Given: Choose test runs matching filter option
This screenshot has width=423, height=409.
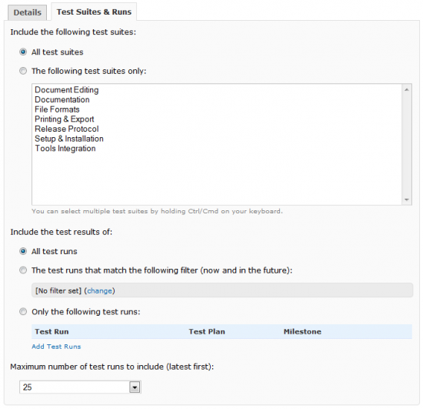Looking at the screenshot, I should (23, 270).
